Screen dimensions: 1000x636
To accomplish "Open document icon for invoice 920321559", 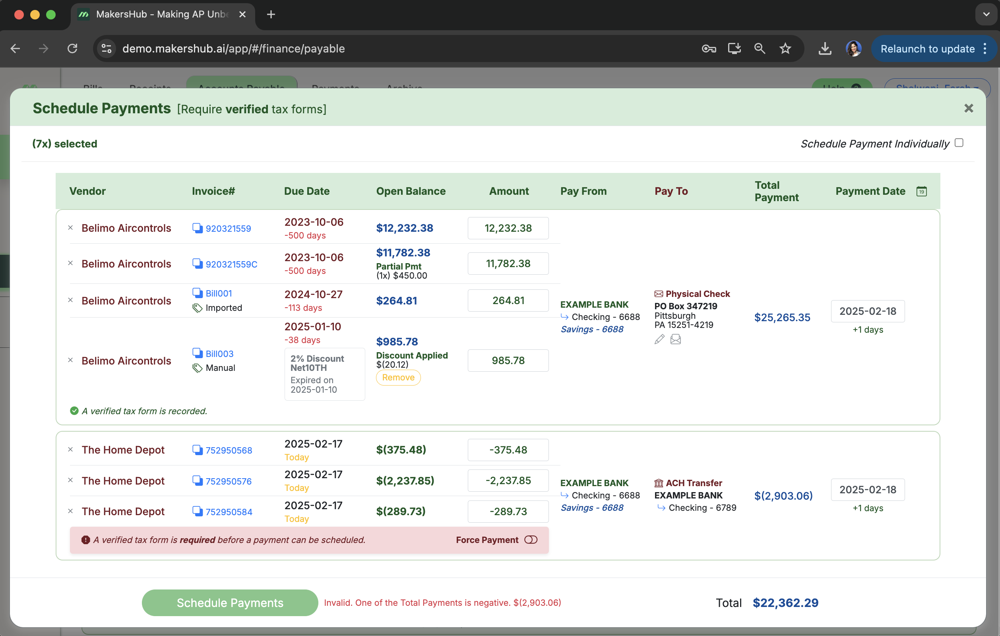I will point(197,228).
